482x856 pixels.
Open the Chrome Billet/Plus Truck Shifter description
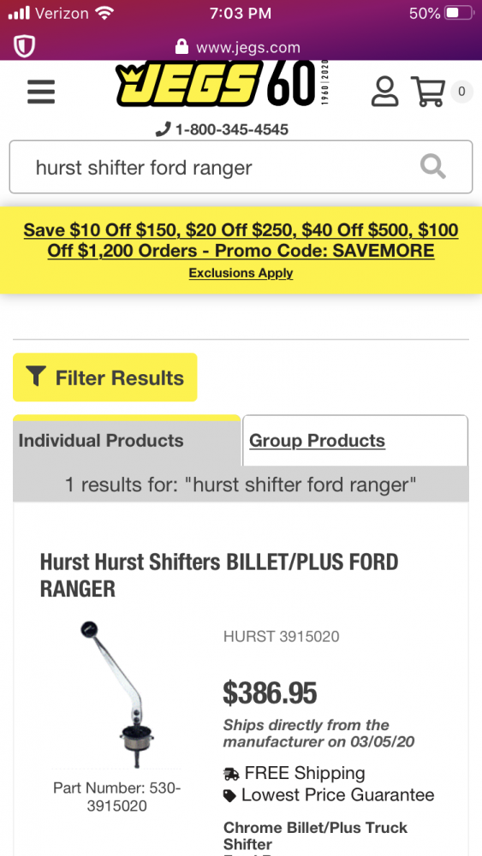coord(316,835)
